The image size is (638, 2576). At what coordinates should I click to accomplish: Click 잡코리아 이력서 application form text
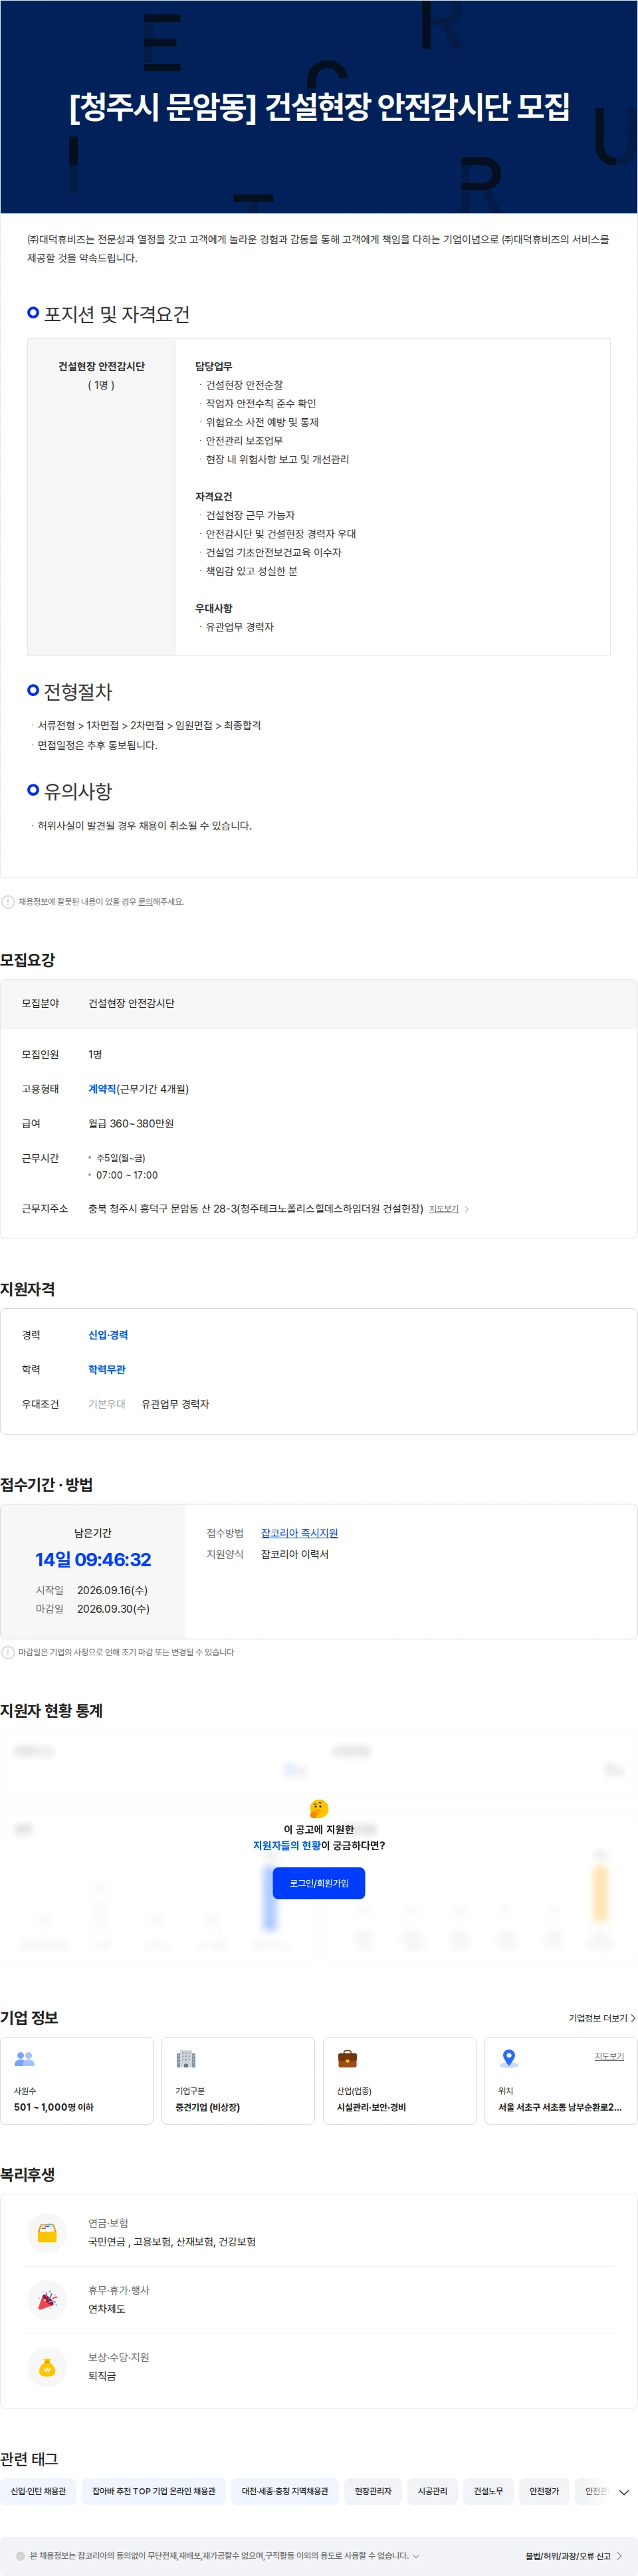coord(295,1554)
